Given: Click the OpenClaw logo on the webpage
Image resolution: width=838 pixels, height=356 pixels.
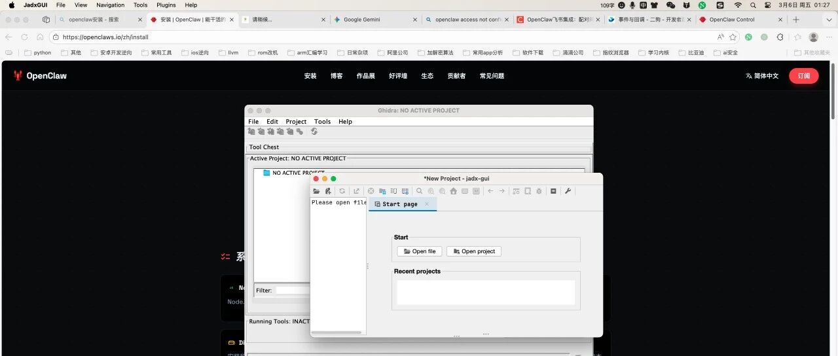Looking at the screenshot, I should pyautogui.click(x=40, y=76).
